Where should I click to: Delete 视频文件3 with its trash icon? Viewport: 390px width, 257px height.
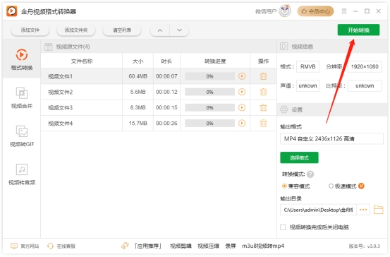click(263, 107)
